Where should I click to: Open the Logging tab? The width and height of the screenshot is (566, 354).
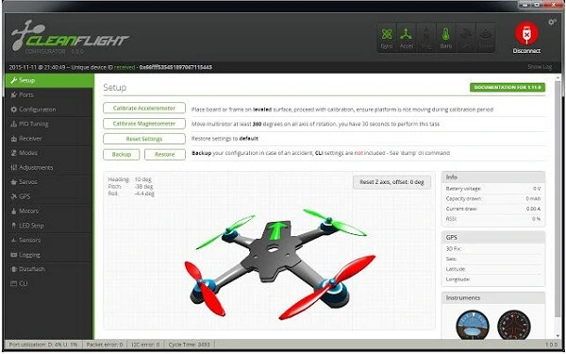pyautogui.click(x=49, y=255)
